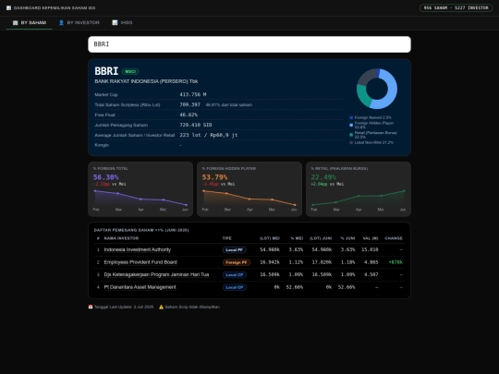This screenshot has width=499, height=374.
Task: Open Pt Danantara Asset Management investor link
Action: coord(140,287)
